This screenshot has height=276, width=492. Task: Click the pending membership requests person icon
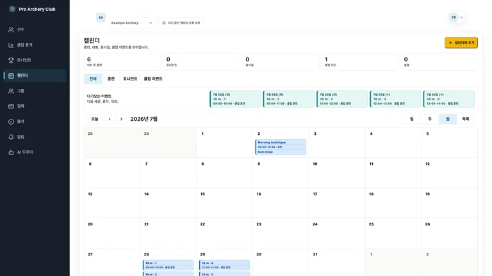[164, 23]
